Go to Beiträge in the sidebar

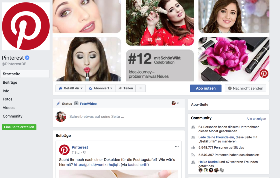[10, 82]
